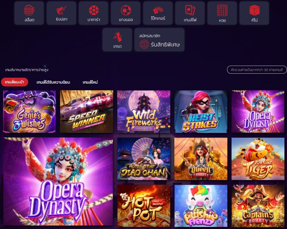The width and height of the screenshot is (287, 229).
Task: Switch to the เกมส์ได้รับความนิยม tab
Action: pyautogui.click(x=53, y=82)
